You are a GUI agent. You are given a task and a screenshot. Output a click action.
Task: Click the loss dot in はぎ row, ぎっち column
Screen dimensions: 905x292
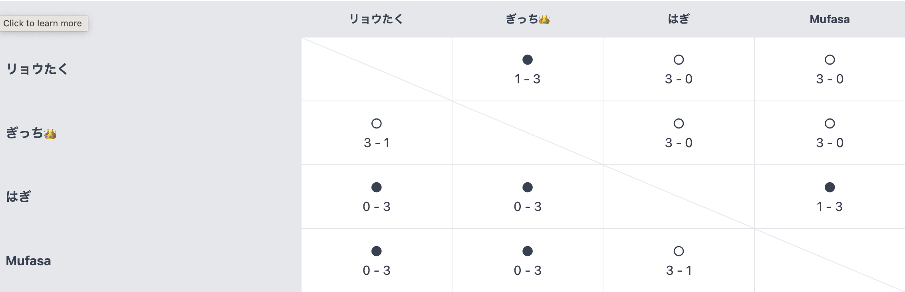(528, 187)
